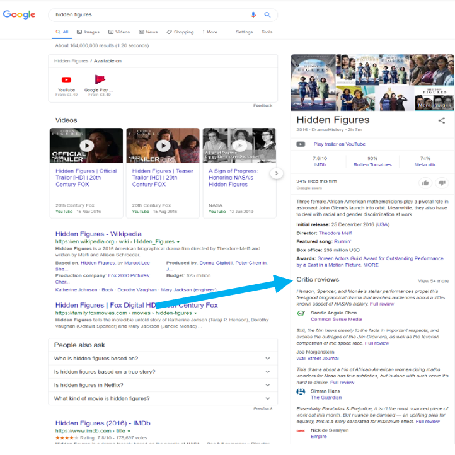
Task: Play the NASA Sign of Progress video
Action: pyautogui.click(x=239, y=146)
